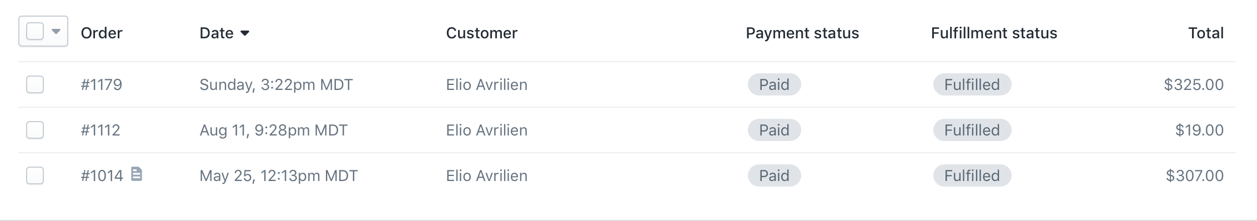Select the checkbox for order #1112
This screenshot has height=221, width=1257.
(35, 130)
